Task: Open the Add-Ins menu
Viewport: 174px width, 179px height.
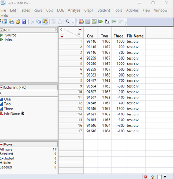Action: pos(132,10)
